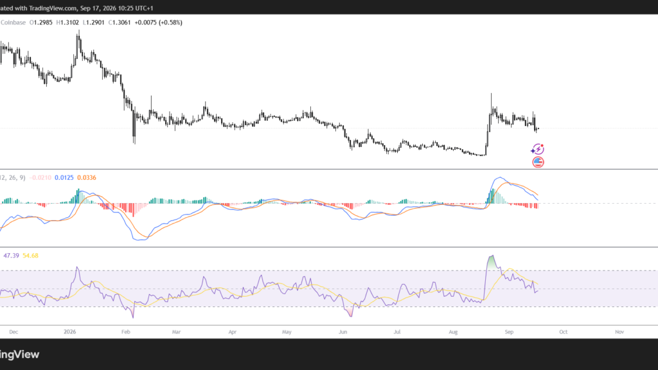This screenshot has height=370, width=658.
Task: Click the high price H1.3102 value
Action: 67,22
